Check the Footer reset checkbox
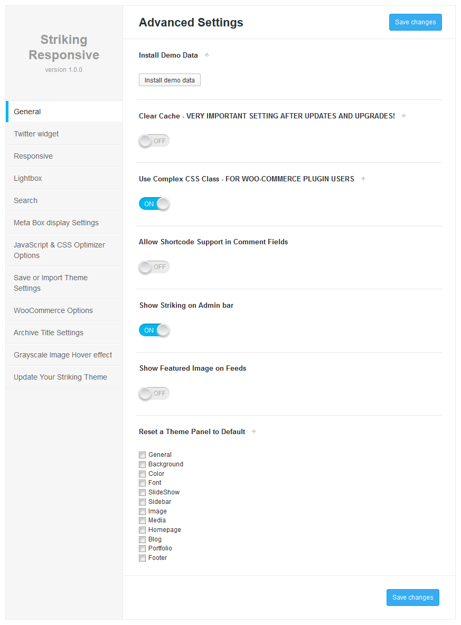This screenshot has width=461, height=625. tap(142, 558)
